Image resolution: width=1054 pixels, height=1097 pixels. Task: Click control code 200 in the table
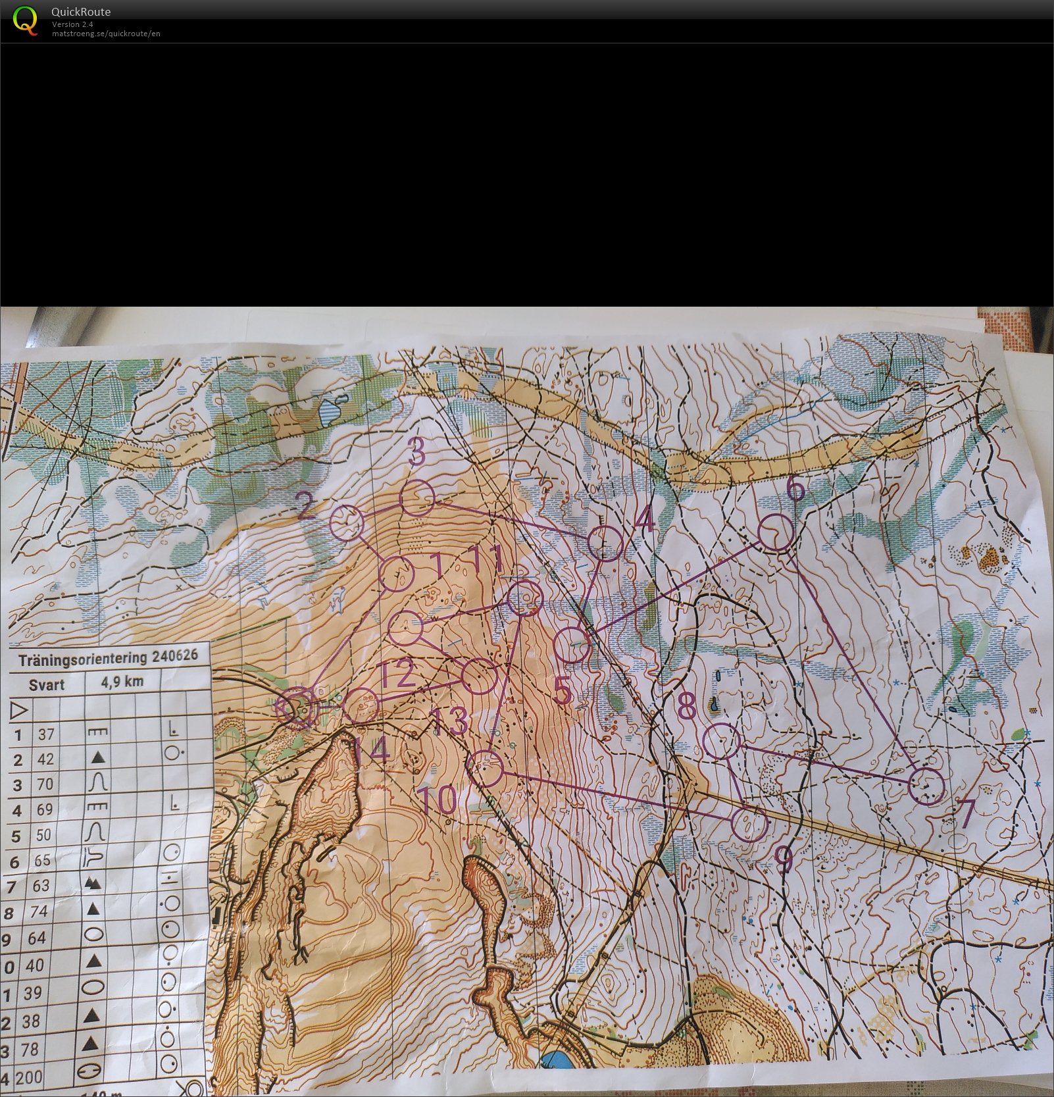click(29, 1078)
